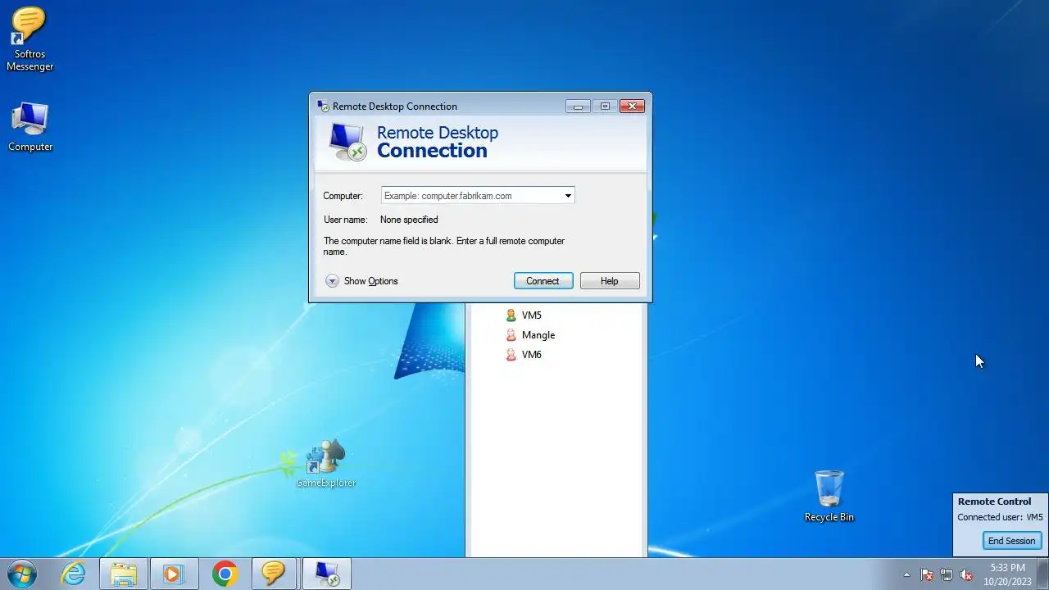Viewport: 1049px width, 590px height.
Task: Click the muted volume tray icon
Action: 966,574
